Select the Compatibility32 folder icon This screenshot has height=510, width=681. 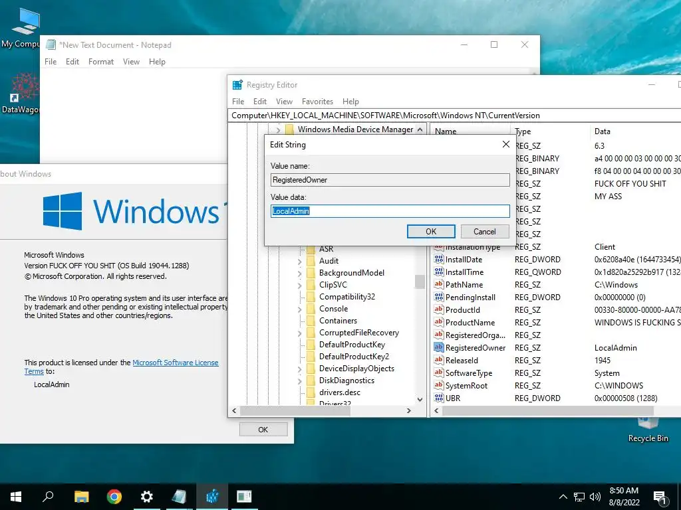click(311, 297)
